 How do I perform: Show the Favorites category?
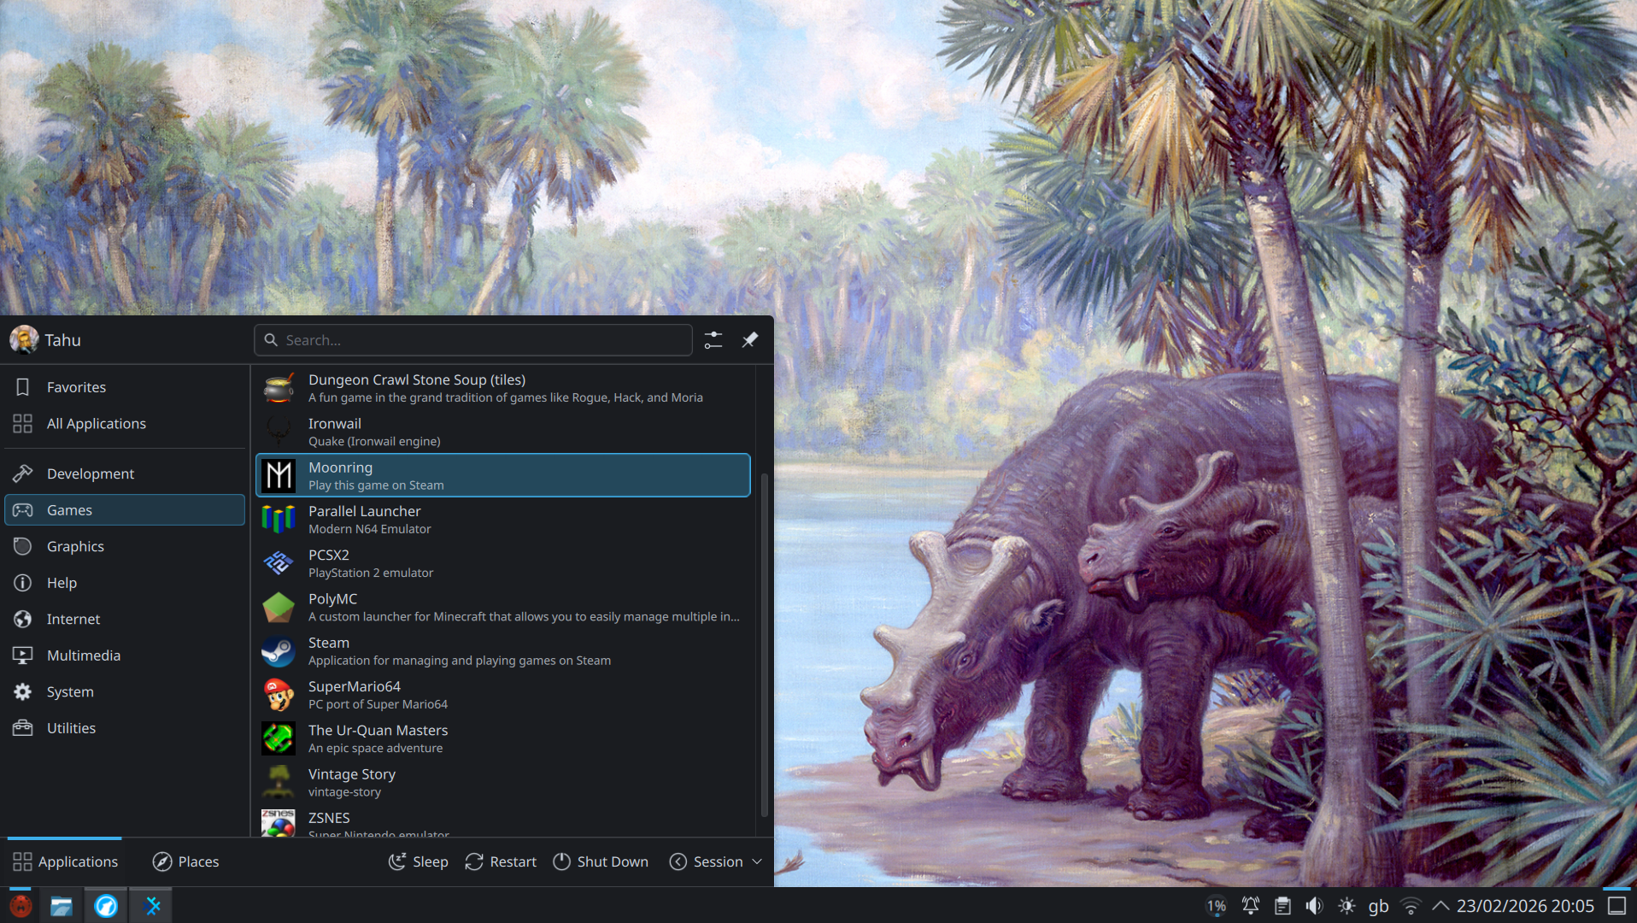click(125, 387)
